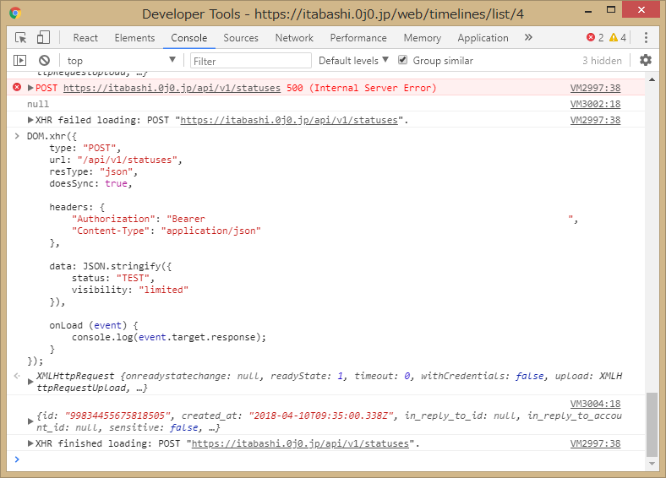The width and height of the screenshot is (666, 478).
Task: Click the clear console icon
Action: pyautogui.click(x=44, y=61)
